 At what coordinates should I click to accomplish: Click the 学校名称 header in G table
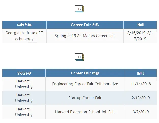pyautogui.click(x=24, y=25)
